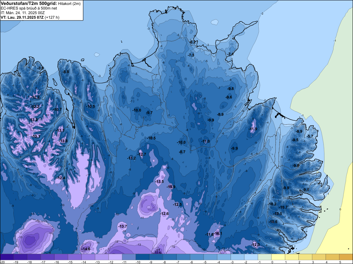This screenshot has width=353, height=264.
Task: Click the -9.7 temperature value
Action: [149, 113]
